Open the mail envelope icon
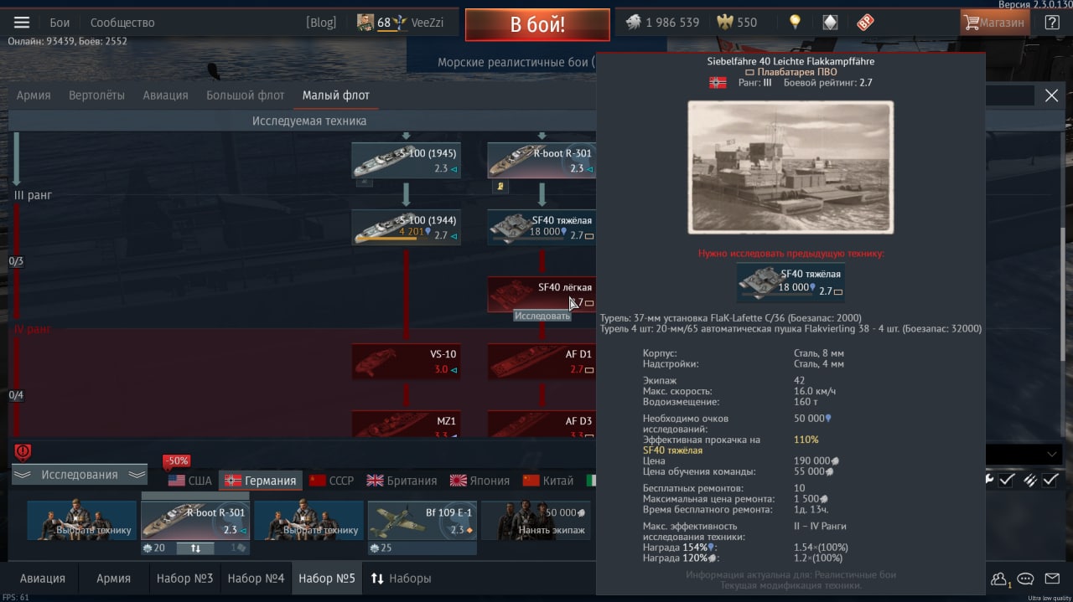Screen dimensions: 1073x602 [1052, 579]
